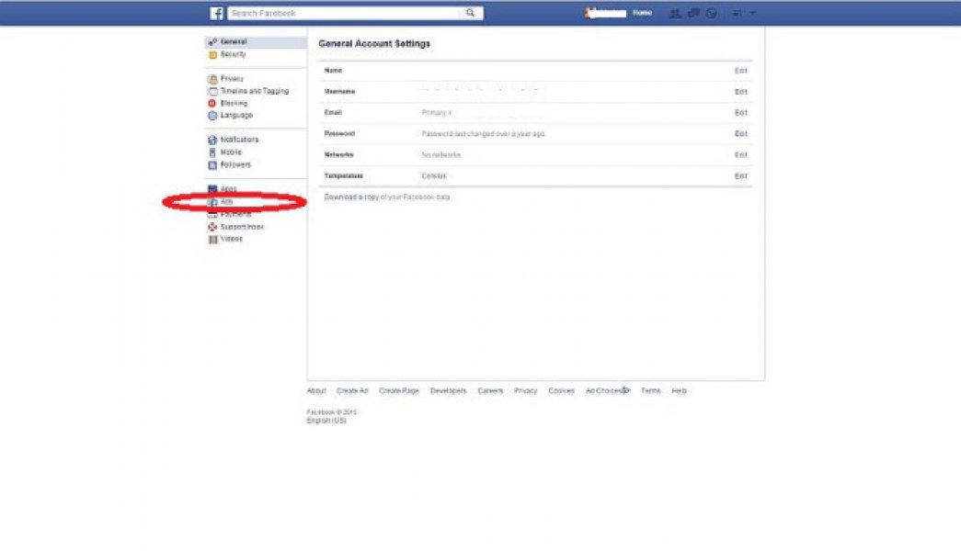Click the Terms footer link
This screenshot has width=961, height=551.
[x=651, y=390]
